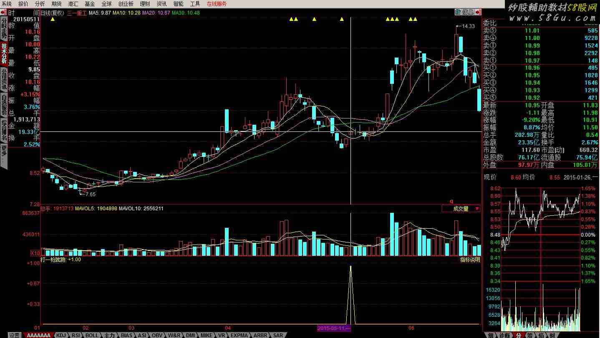
Task: Expand the 成交量 indicator dropdown
Action: tap(461, 209)
